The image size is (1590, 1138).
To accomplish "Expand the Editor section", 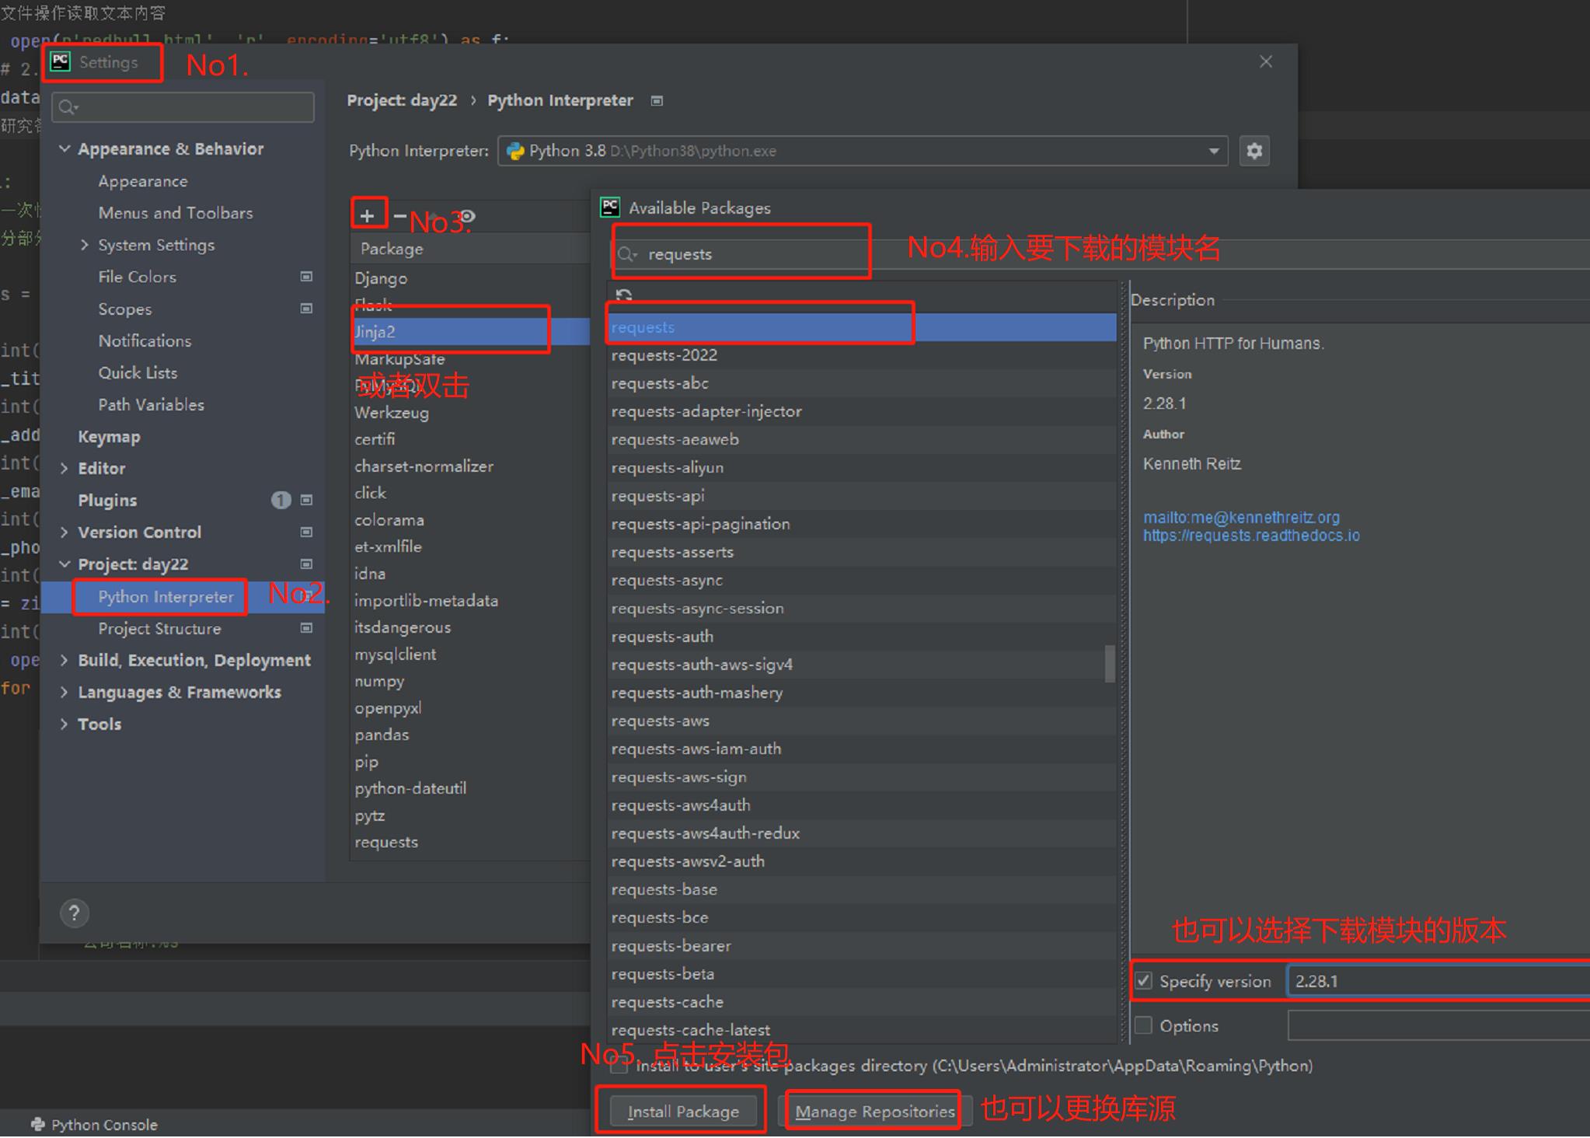I will (65, 468).
